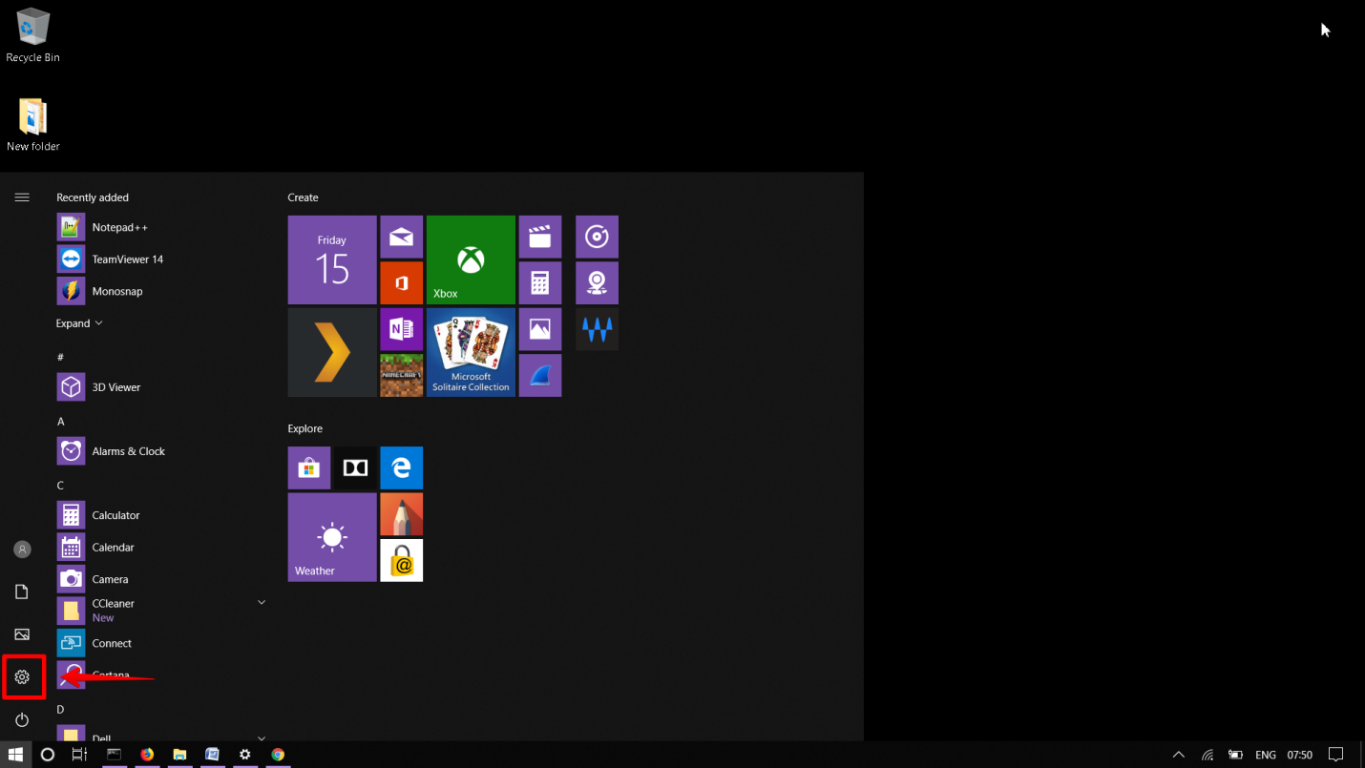Launch the Minecraft tile

pos(401,375)
